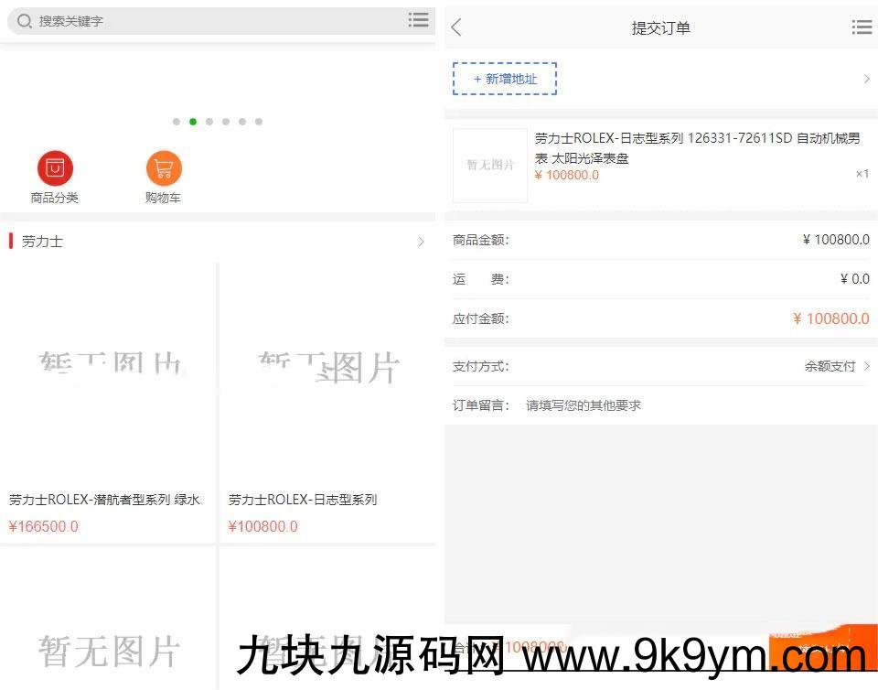Click the search magnifier icon
Screen dimensions: 878x690
[25, 21]
